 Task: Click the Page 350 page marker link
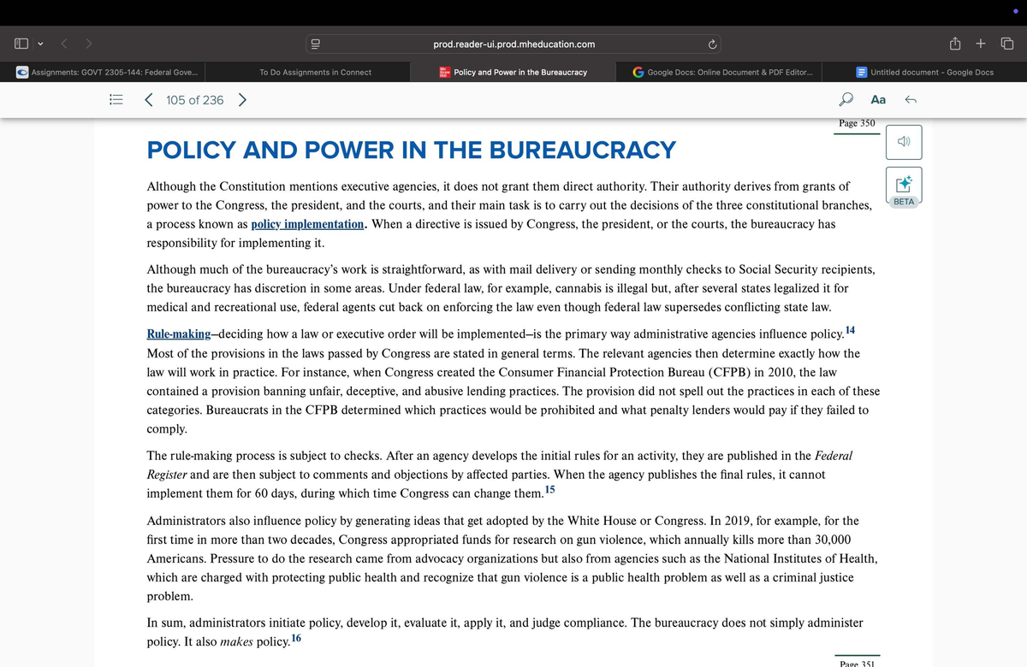tap(857, 123)
